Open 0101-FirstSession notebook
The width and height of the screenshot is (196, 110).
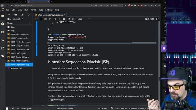(19, 35)
